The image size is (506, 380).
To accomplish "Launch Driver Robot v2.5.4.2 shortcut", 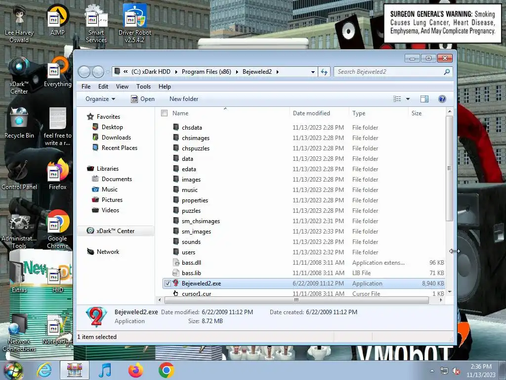I will [x=134, y=23].
